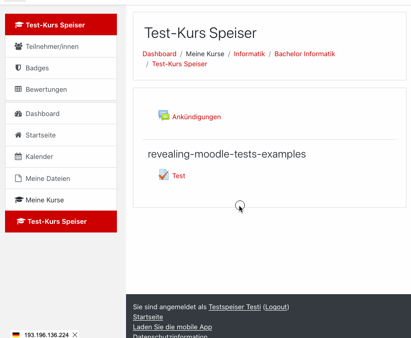Click the graduation cap icon in bottom Test-Kurs Speiser item

21,222
